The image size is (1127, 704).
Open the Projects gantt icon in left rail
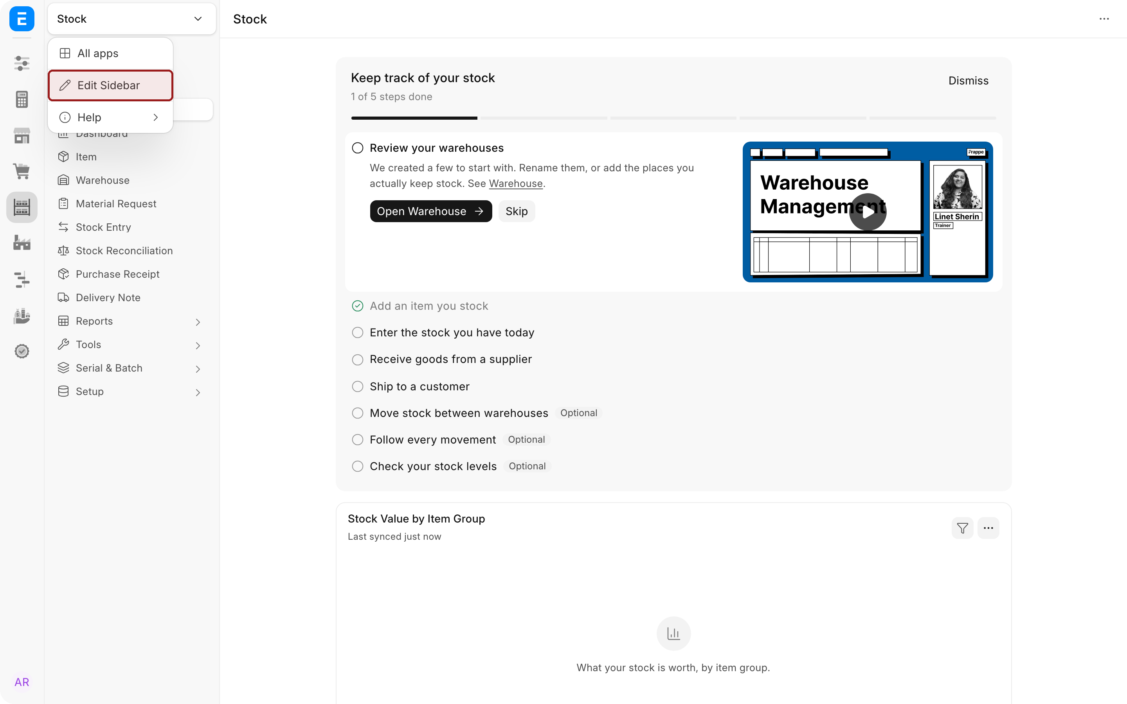pyautogui.click(x=22, y=279)
